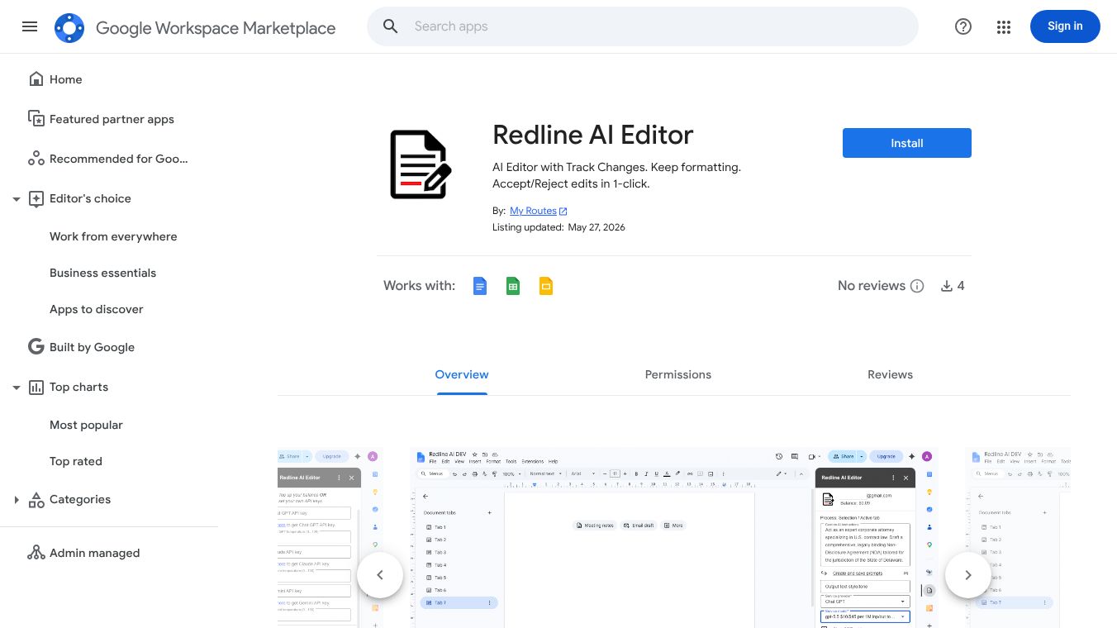Click the Redline AI Editor app icon
This screenshot has height=628, width=1117.
point(420,164)
